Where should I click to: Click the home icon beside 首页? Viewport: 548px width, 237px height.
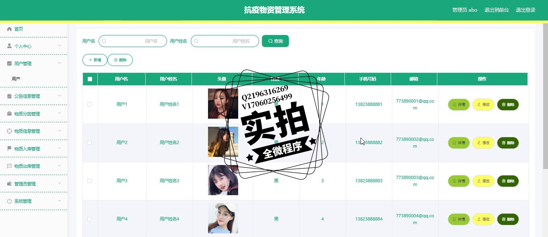tap(10, 29)
